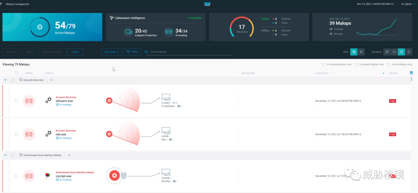Click the Cybereason owl logo

tap(207, 4)
